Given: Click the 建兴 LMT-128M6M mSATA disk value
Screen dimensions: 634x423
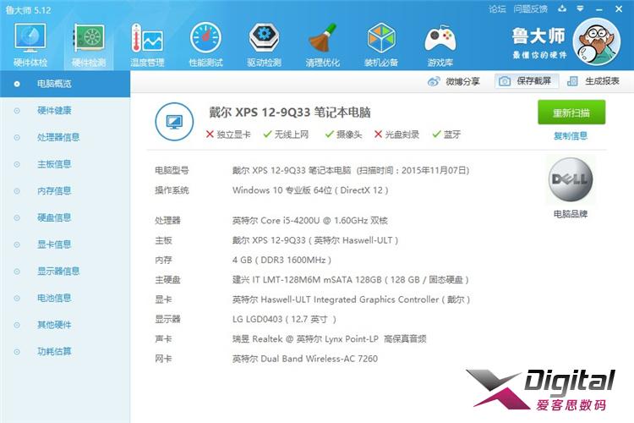Looking at the screenshot, I should (351, 280).
